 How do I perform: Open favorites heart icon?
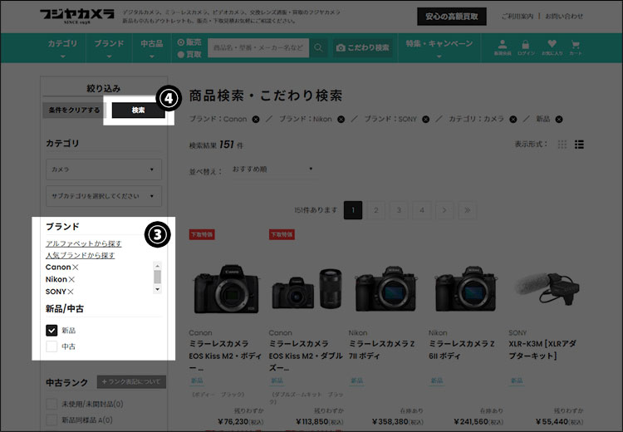[x=552, y=47]
